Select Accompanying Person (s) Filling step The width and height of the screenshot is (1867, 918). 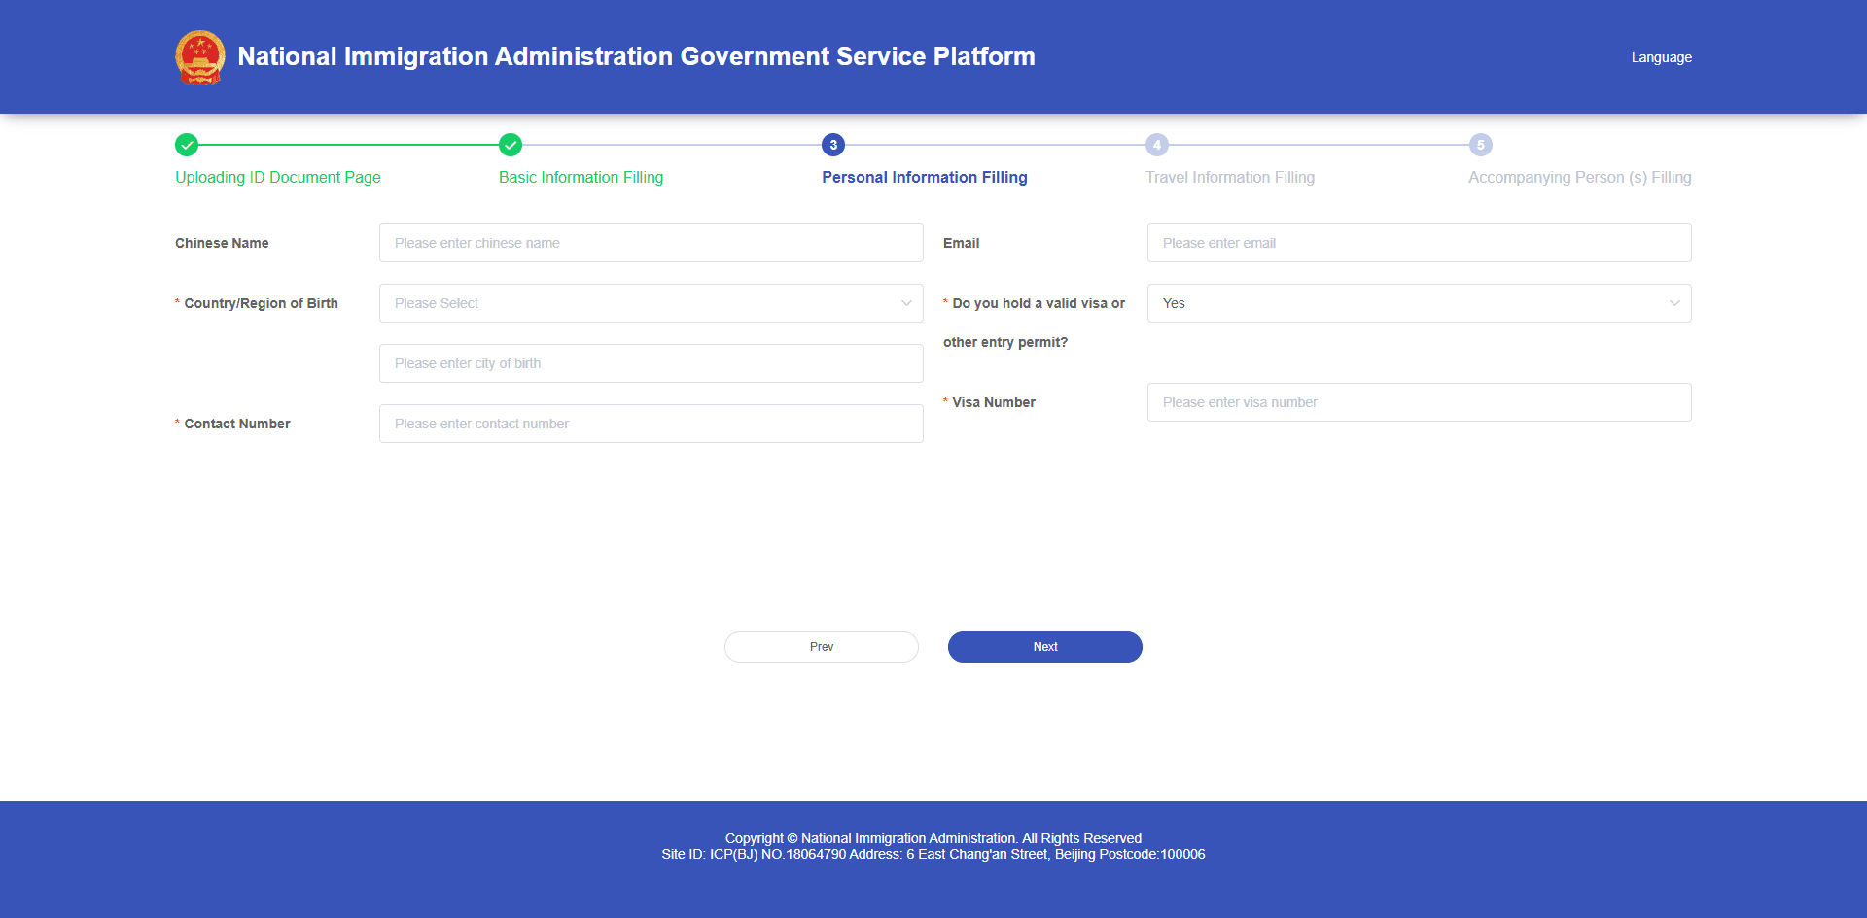[x=1580, y=177]
